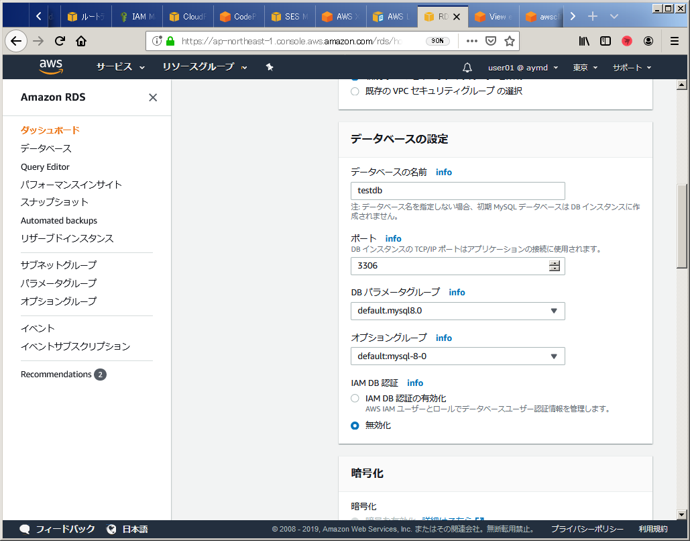This screenshot has width=690, height=541.
Task: Expand the リソースグループ menu
Action: tap(205, 67)
